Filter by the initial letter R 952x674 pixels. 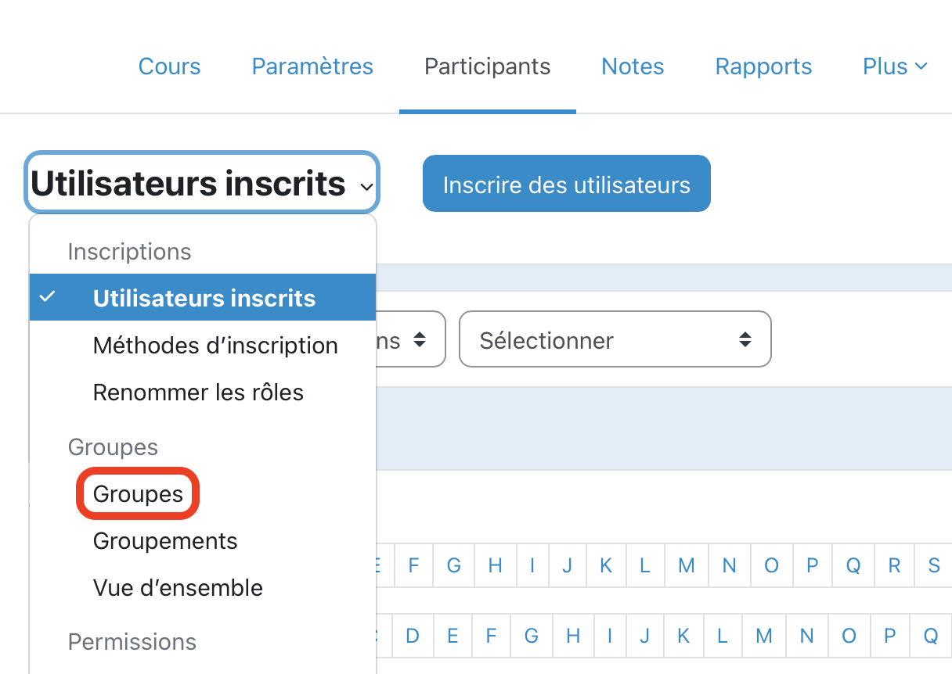point(894,565)
